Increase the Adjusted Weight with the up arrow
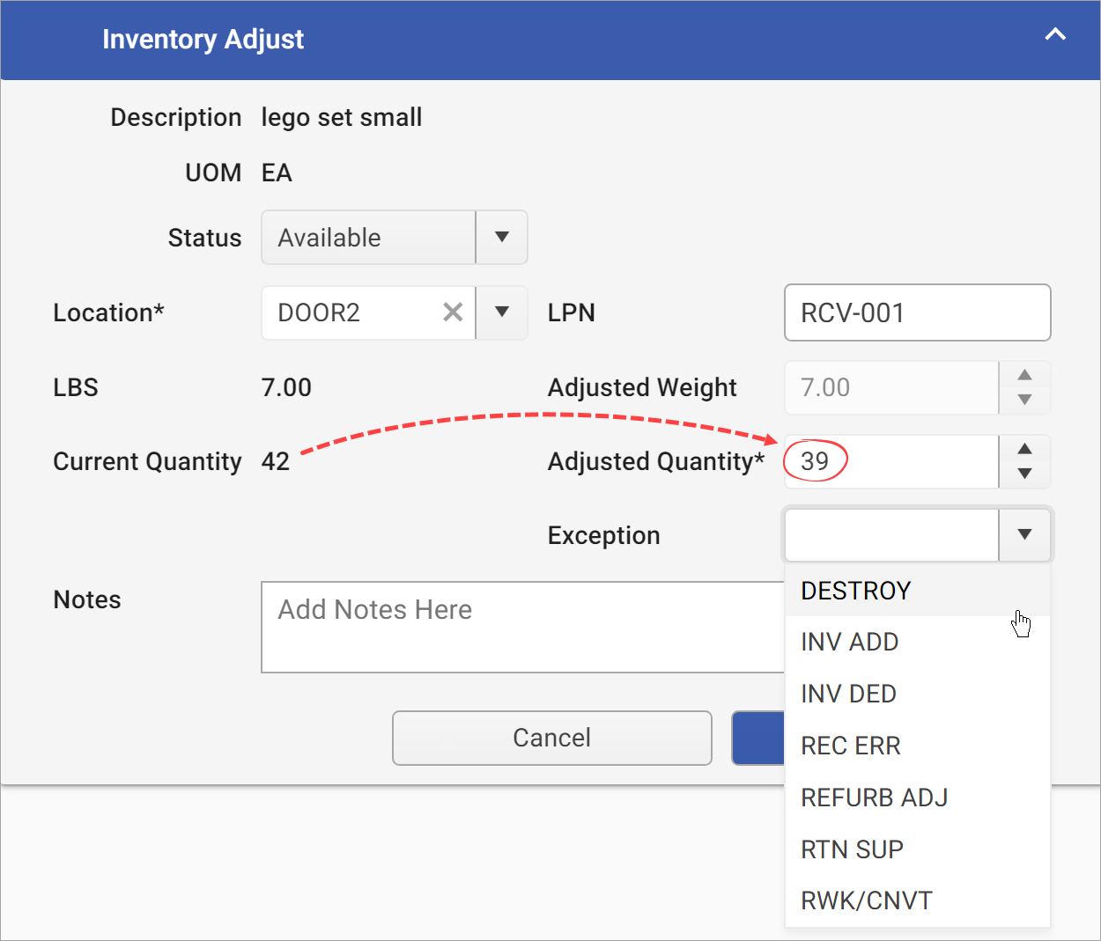Viewport: 1101px width, 941px height. pos(1024,373)
